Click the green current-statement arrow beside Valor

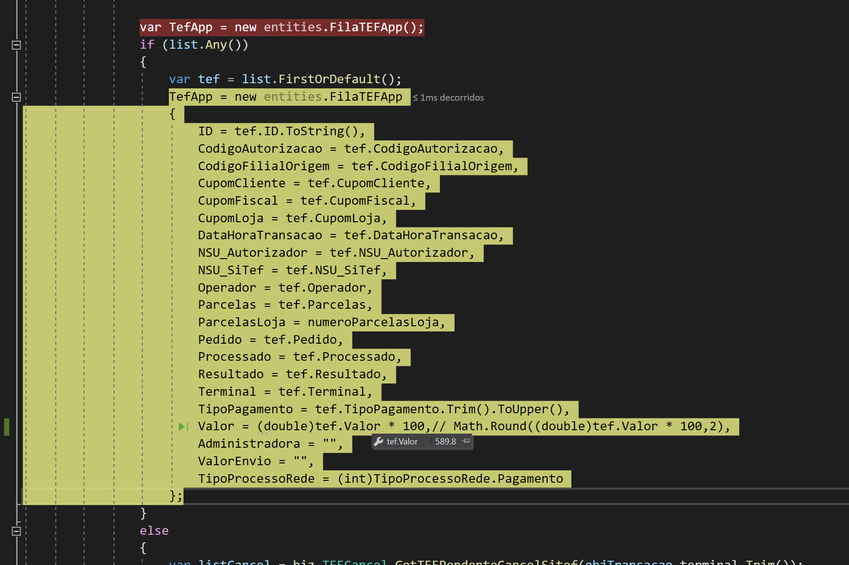(x=184, y=426)
